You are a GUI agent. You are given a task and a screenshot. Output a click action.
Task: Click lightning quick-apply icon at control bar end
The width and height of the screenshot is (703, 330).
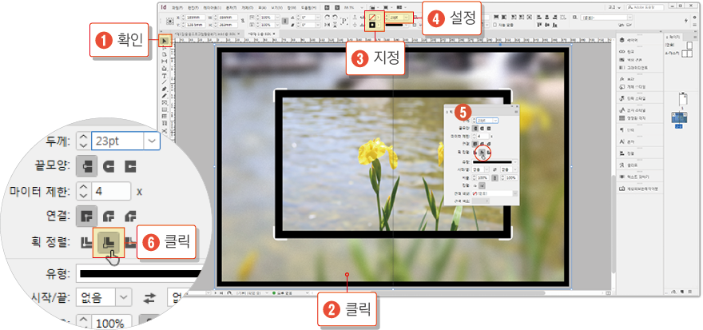click(x=688, y=21)
